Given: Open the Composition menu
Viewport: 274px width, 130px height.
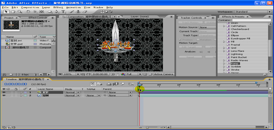Looking at the screenshot, I should (x=30, y=7).
